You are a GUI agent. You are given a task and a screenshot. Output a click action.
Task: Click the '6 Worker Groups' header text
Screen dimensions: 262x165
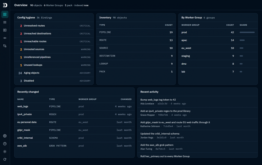coord(53,5)
